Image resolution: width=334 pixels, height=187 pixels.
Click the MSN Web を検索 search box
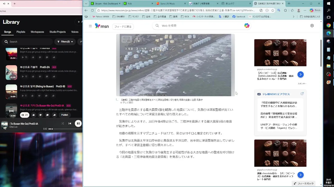(x=202, y=26)
